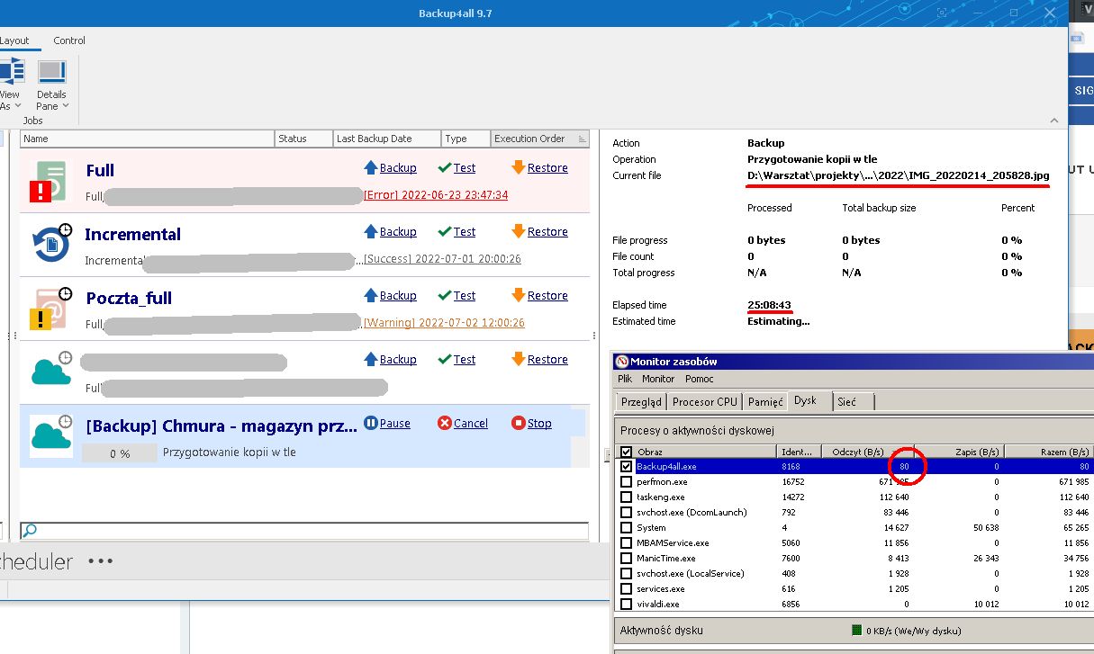The height and width of the screenshot is (654, 1094).
Task: Start Backup for the Incremental job
Action: [390, 231]
